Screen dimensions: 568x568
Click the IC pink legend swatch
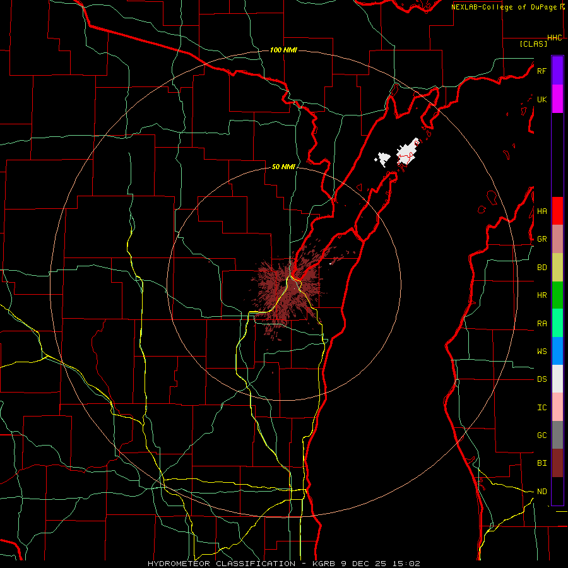(557, 407)
